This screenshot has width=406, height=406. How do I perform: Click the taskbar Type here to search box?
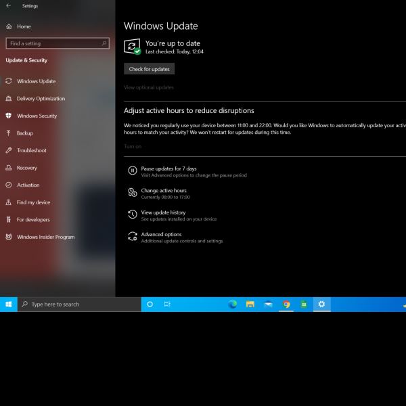79,304
